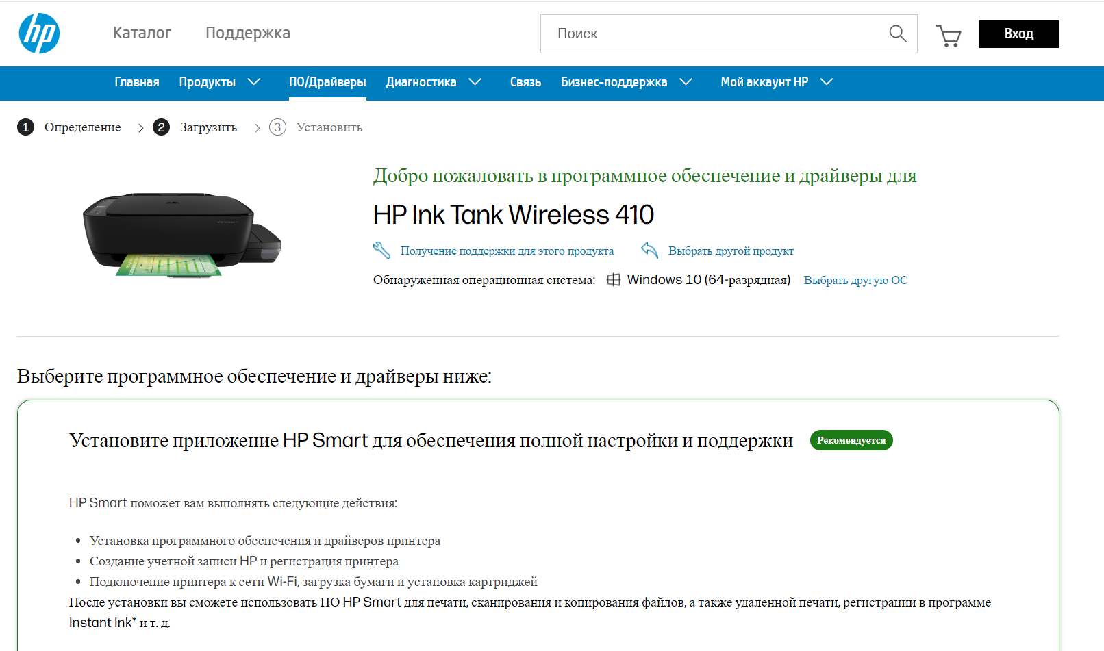Click the HP Ink Tank printer image
The image size is (1104, 651).
[182, 234]
